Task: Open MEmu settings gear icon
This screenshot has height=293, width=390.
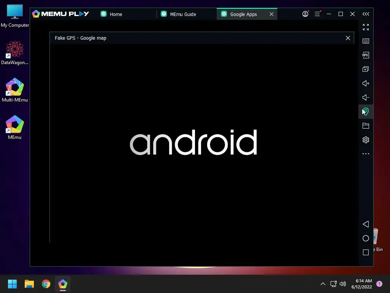Action: coord(366,140)
